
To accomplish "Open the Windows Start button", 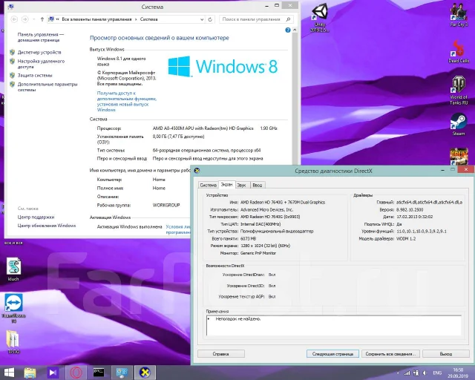I will tap(8, 373).
